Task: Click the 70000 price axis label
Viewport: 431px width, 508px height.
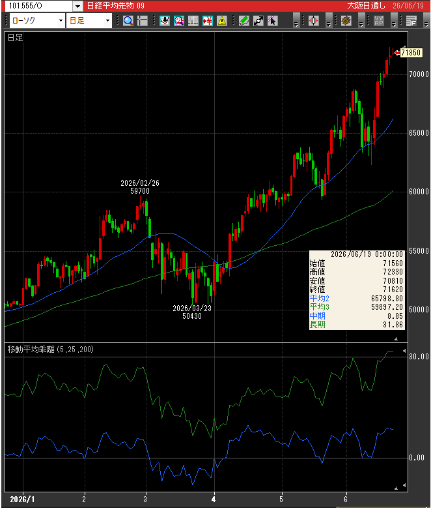Action: (x=419, y=74)
